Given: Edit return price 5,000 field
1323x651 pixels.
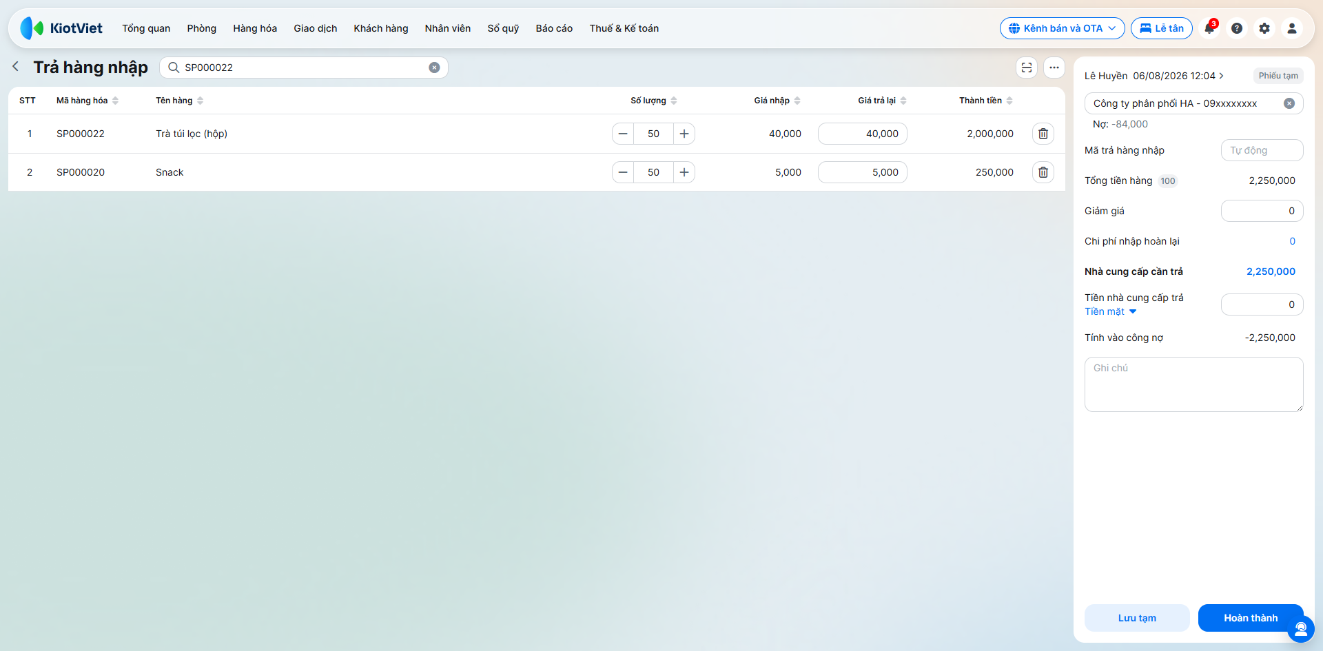Looking at the screenshot, I should click(x=863, y=172).
